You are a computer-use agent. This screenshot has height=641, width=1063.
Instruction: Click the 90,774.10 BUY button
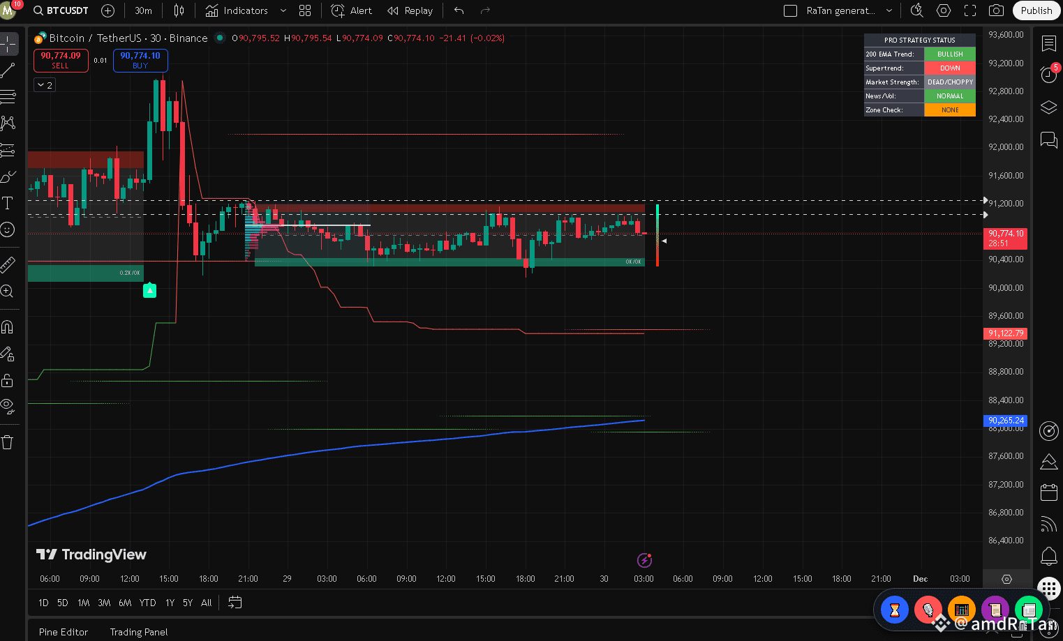pos(140,60)
